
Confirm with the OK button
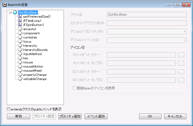[150, 116]
